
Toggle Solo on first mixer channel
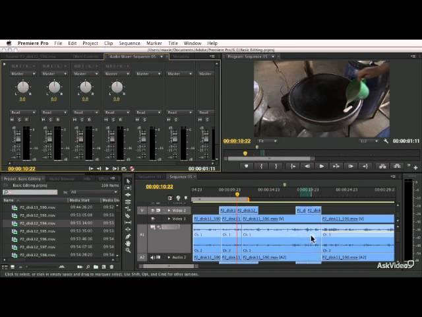coord(19,120)
